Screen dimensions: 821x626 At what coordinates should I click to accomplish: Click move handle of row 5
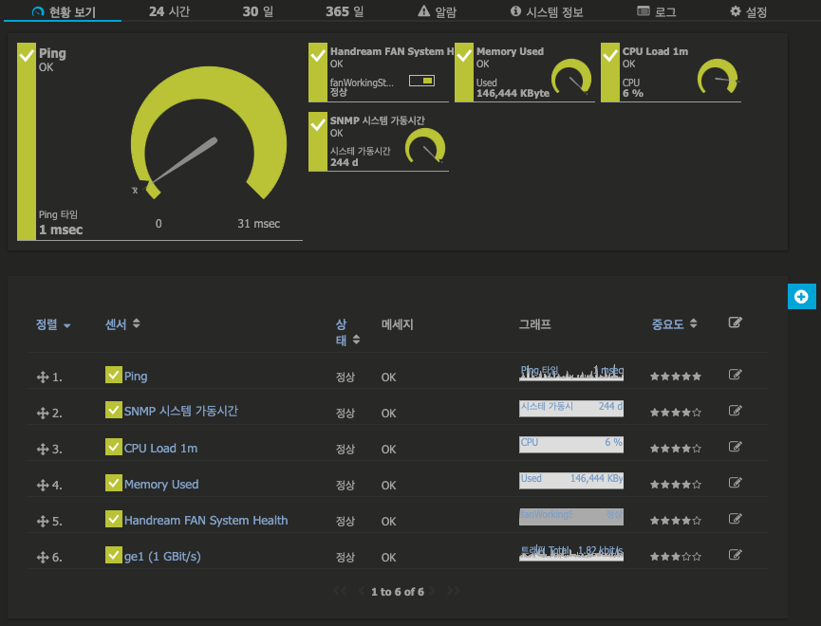coord(43,522)
